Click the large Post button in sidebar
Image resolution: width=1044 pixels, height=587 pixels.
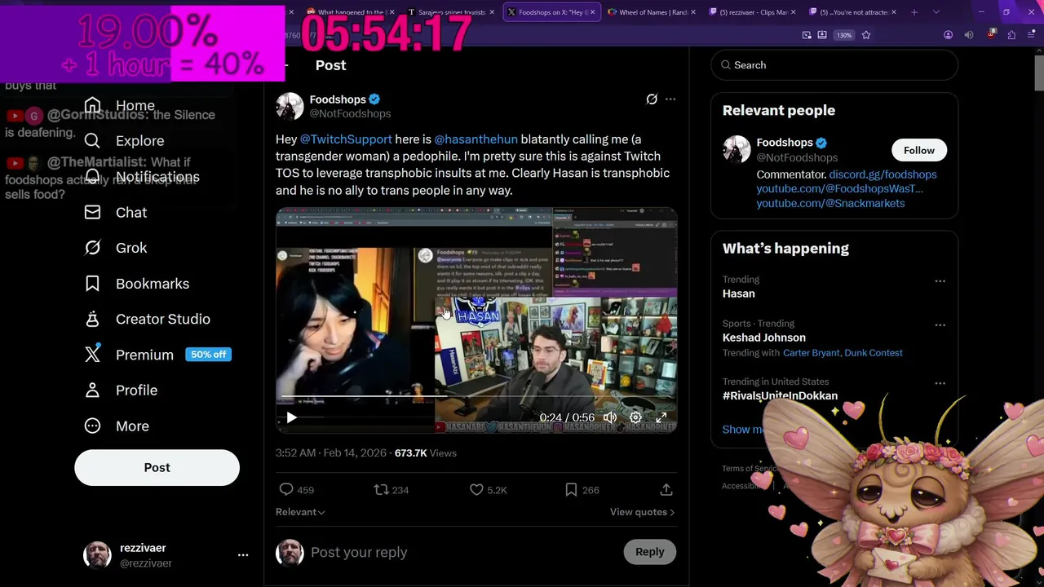[157, 468]
